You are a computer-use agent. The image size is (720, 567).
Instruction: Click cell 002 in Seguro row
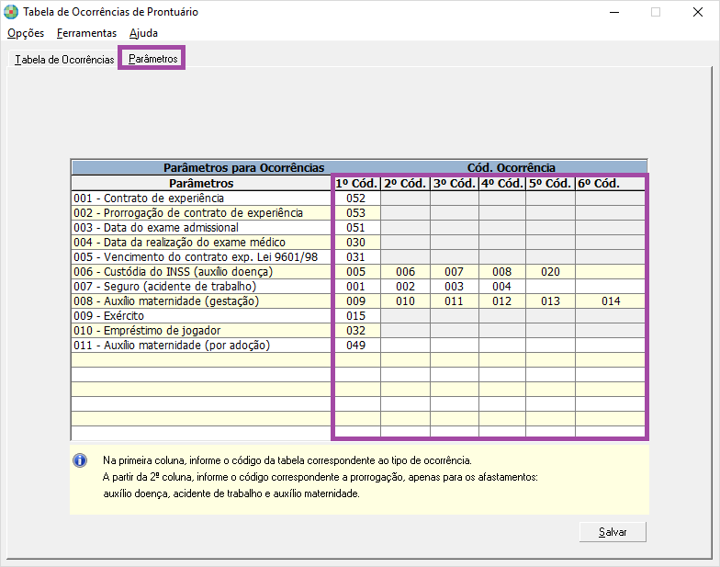[x=406, y=287]
